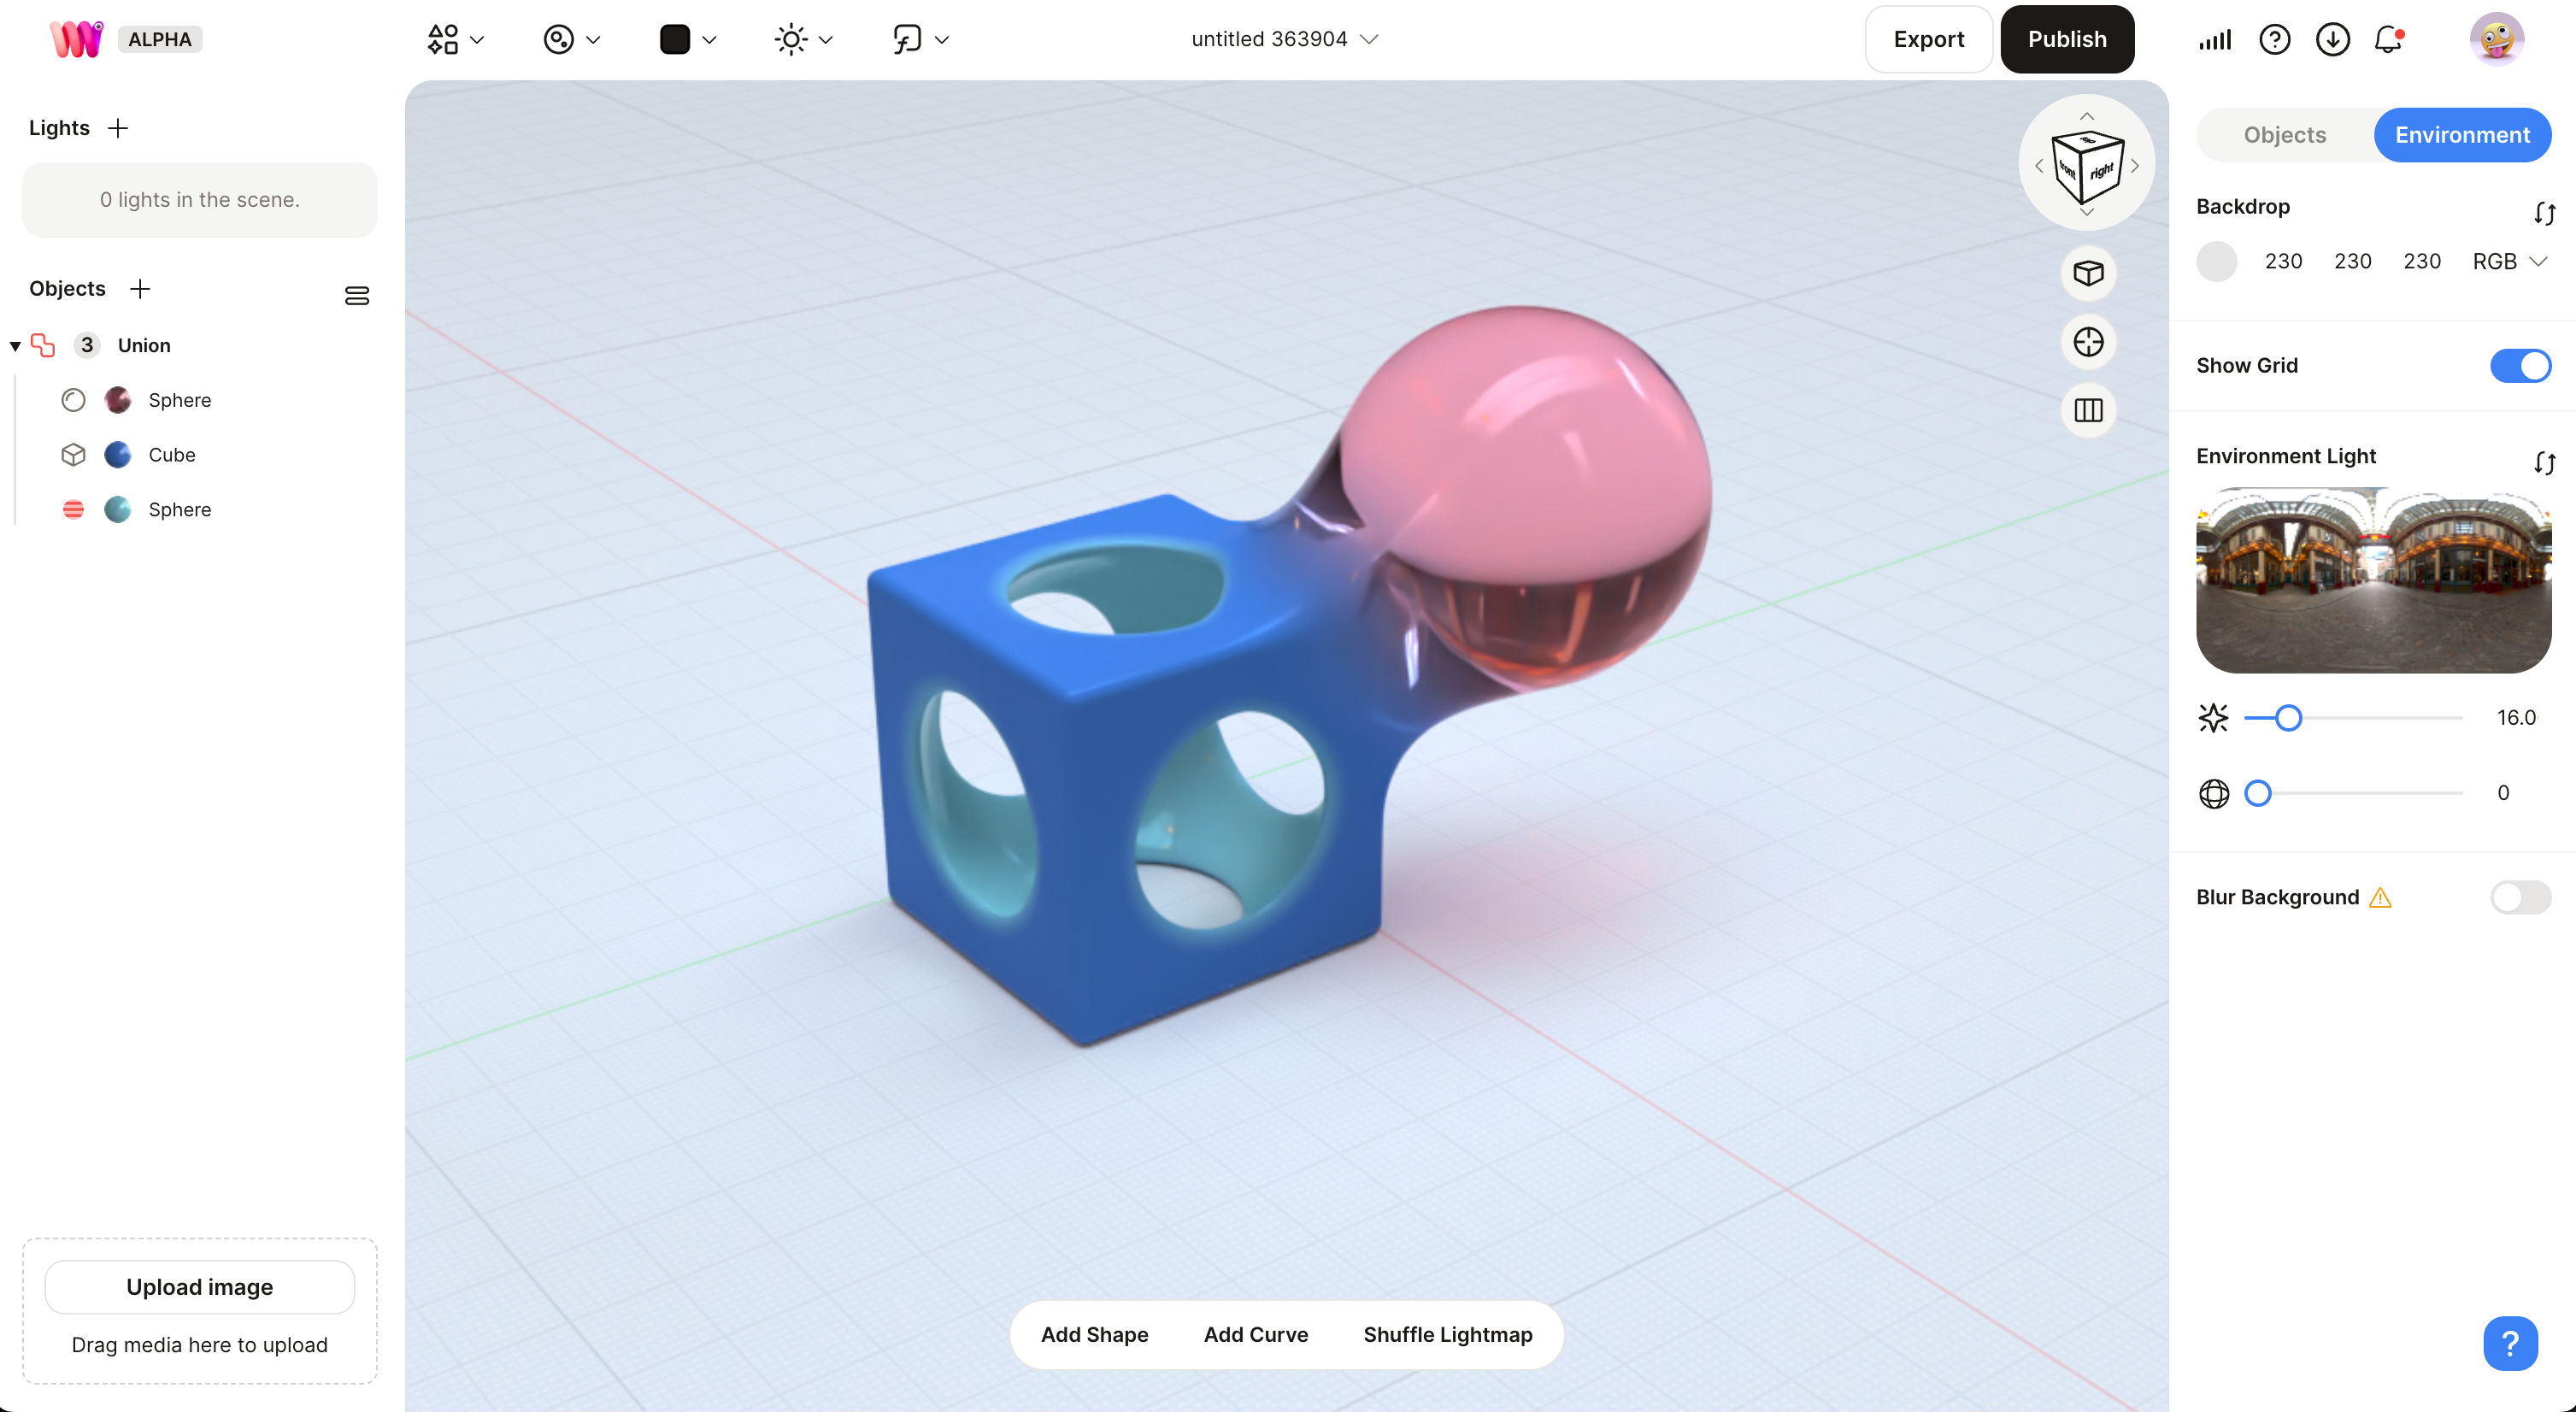Click the Union child count 3 badge
This screenshot has width=2576, height=1412.
(x=87, y=345)
